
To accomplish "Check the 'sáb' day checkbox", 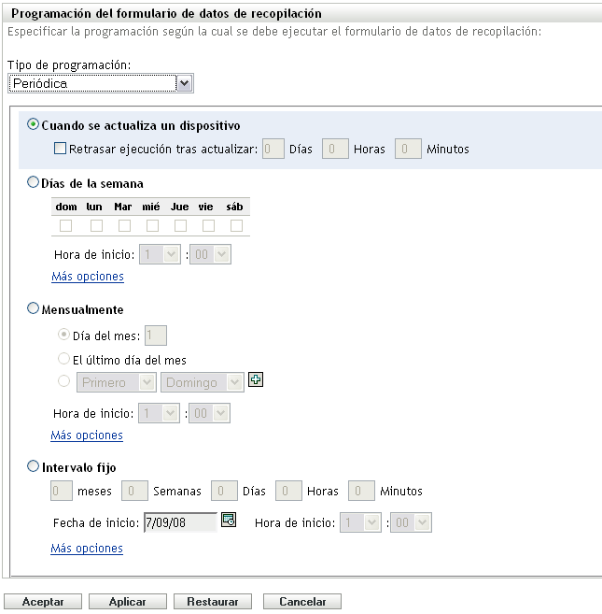I will (x=236, y=225).
